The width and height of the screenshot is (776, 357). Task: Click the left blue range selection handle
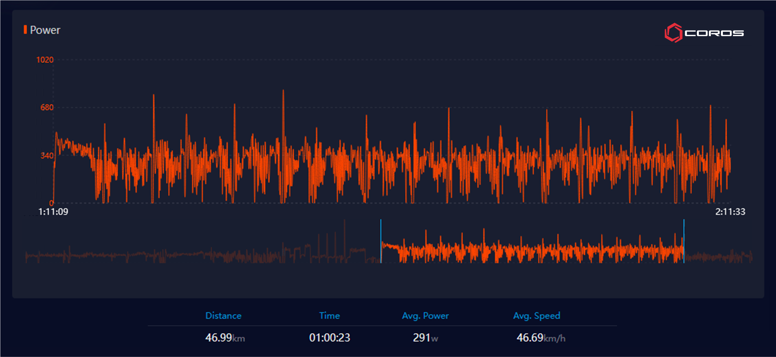(381, 241)
